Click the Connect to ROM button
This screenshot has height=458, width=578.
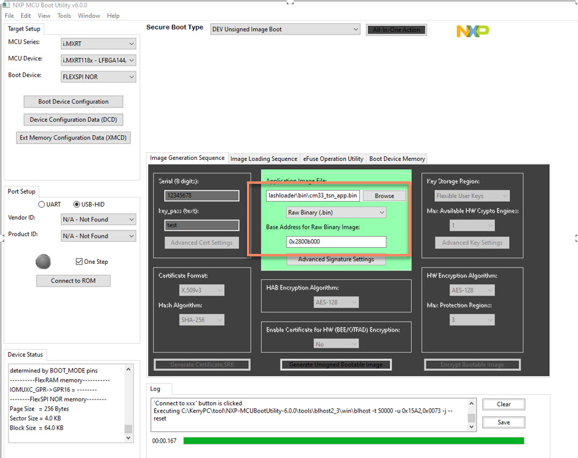(73, 281)
